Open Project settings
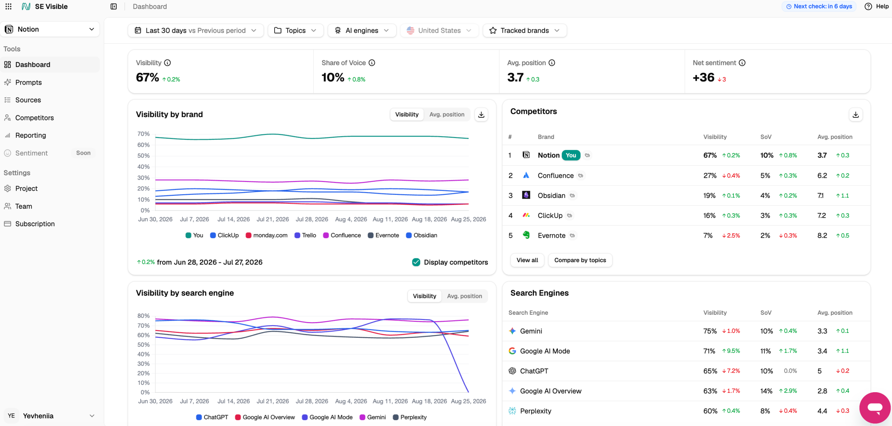Screen dimensions: 892x426 pos(50,189)
